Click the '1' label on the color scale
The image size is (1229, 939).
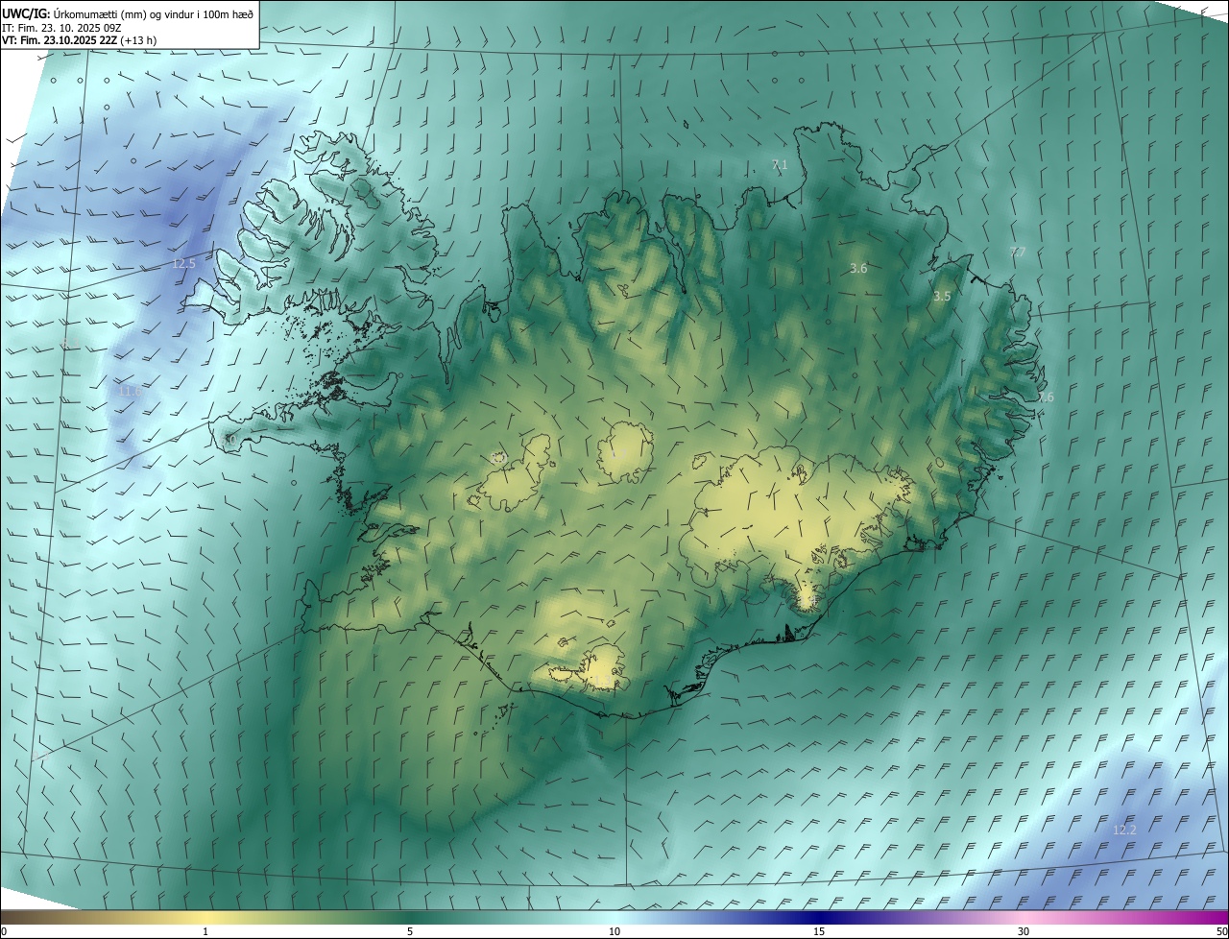click(205, 931)
